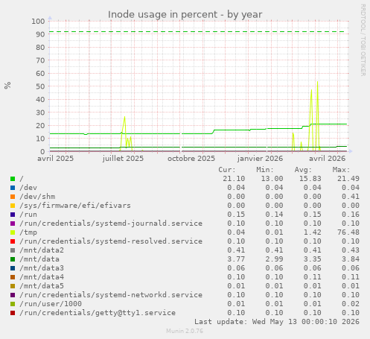Click the plum swatch for systemd-networkd.service

(13, 295)
